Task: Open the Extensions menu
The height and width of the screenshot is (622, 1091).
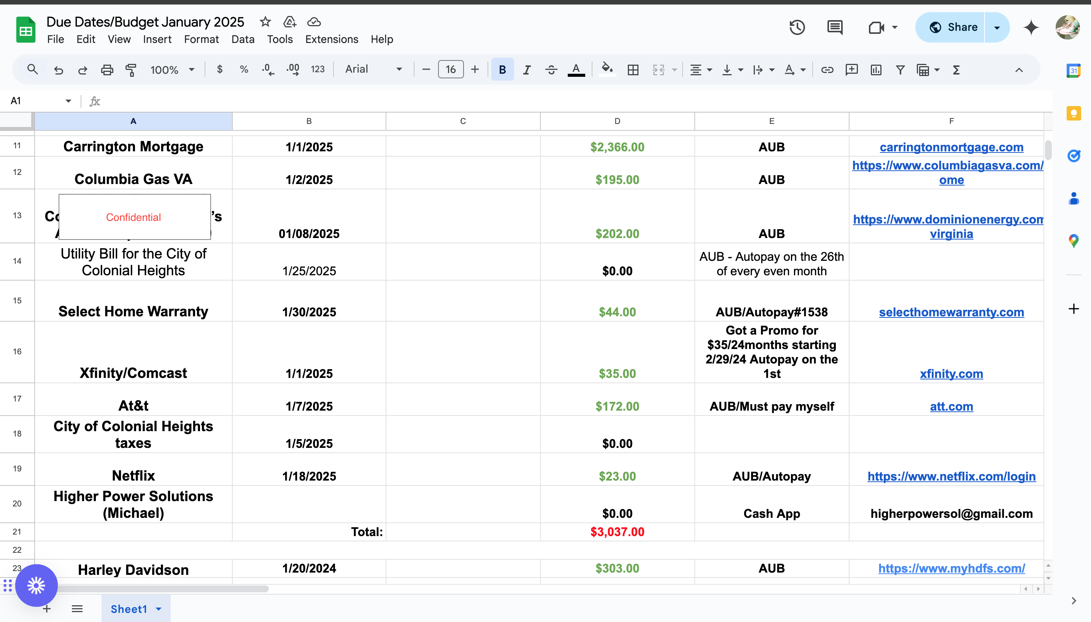Action: pos(332,39)
